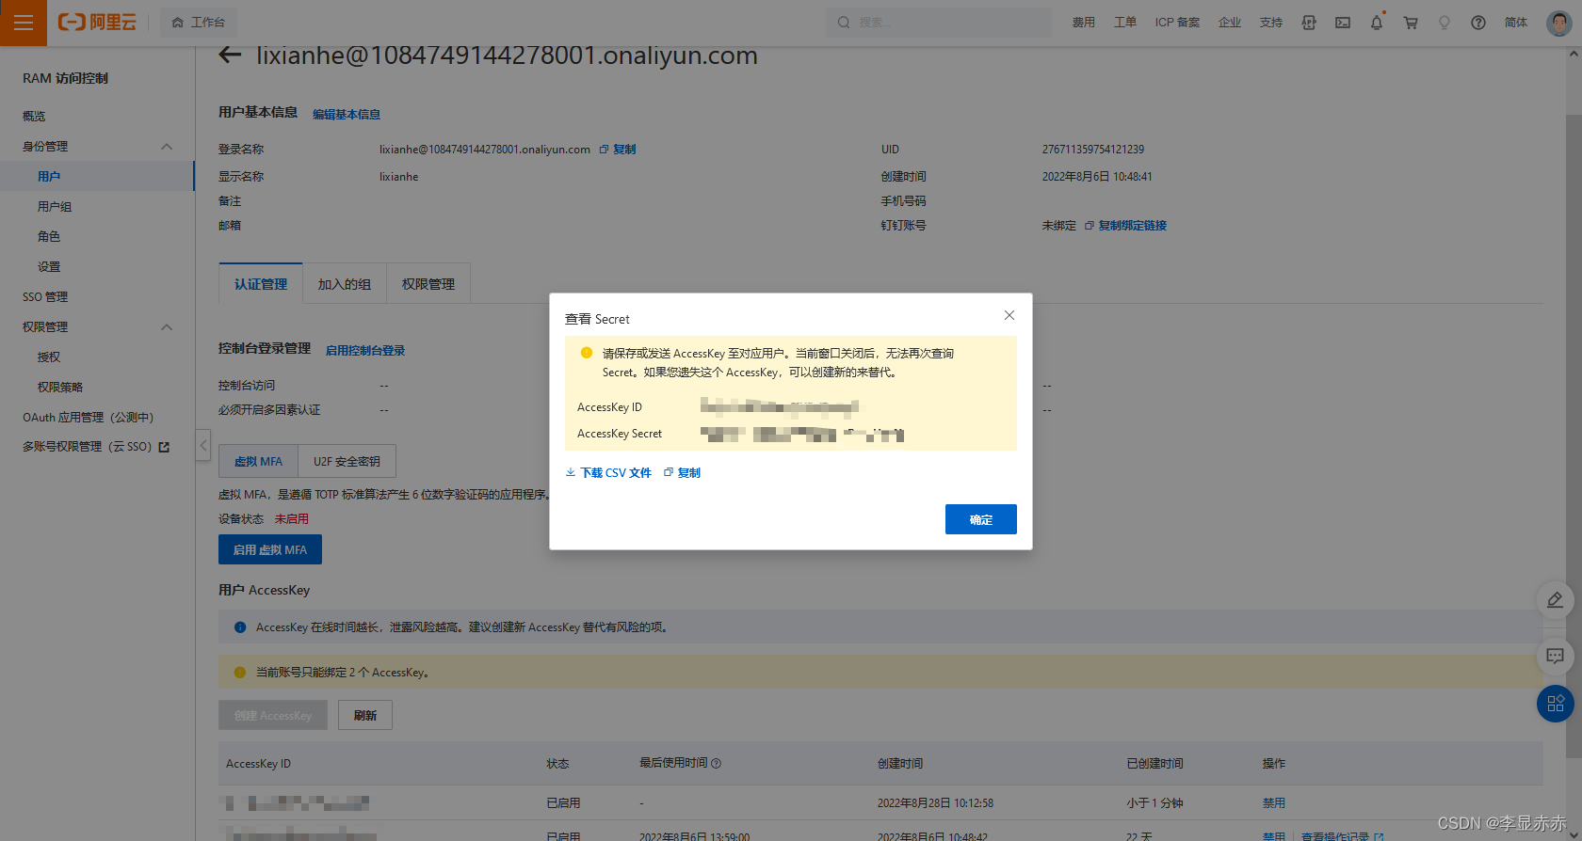Click 编辑基本信息 link
Image resolution: width=1582 pixels, height=841 pixels.
click(x=347, y=114)
